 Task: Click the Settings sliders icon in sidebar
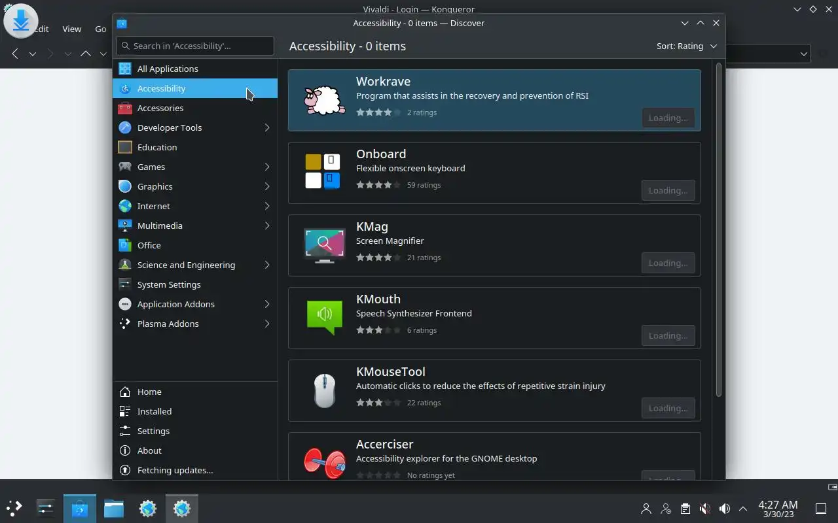[x=125, y=431]
